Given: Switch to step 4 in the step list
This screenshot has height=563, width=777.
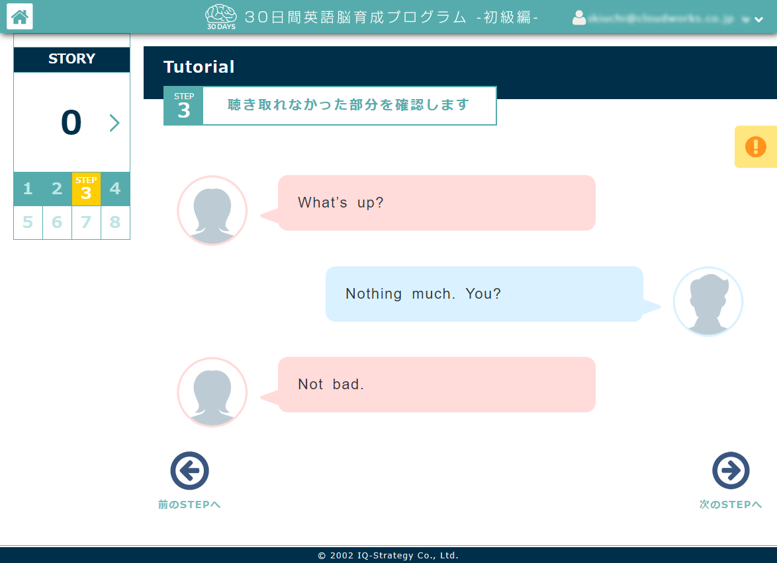Looking at the screenshot, I should tap(115, 189).
